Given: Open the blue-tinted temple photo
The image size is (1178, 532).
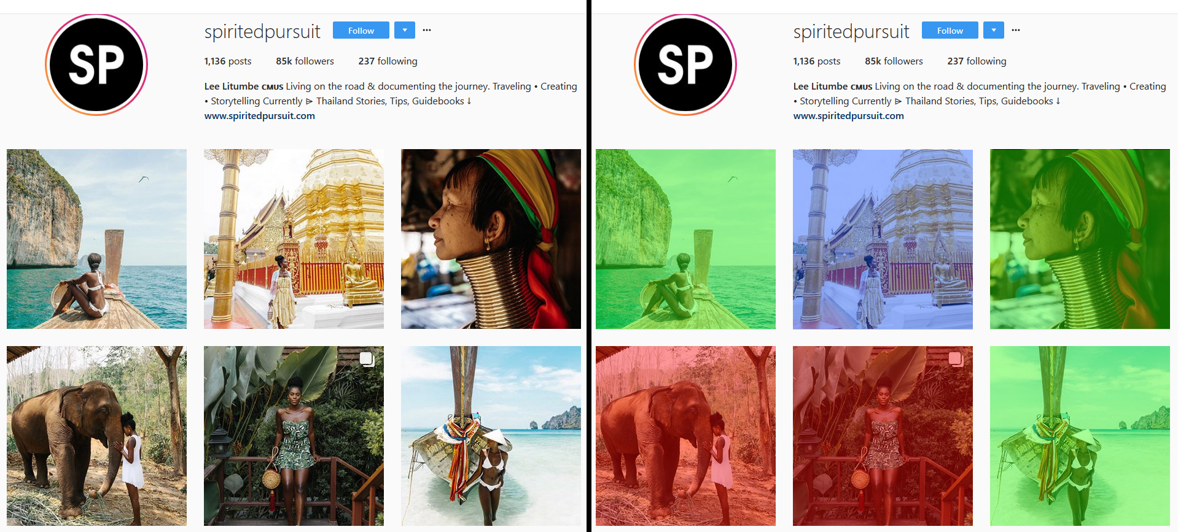Looking at the screenshot, I should pos(883,239).
